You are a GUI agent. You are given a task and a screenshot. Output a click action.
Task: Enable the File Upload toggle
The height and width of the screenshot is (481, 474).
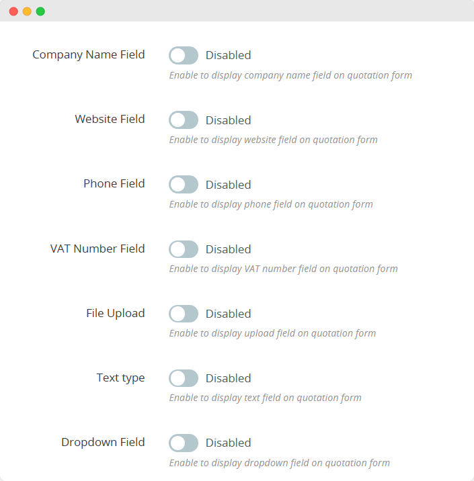(184, 314)
